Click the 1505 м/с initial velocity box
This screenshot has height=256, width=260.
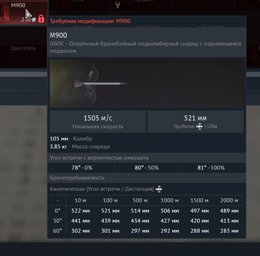(x=98, y=122)
